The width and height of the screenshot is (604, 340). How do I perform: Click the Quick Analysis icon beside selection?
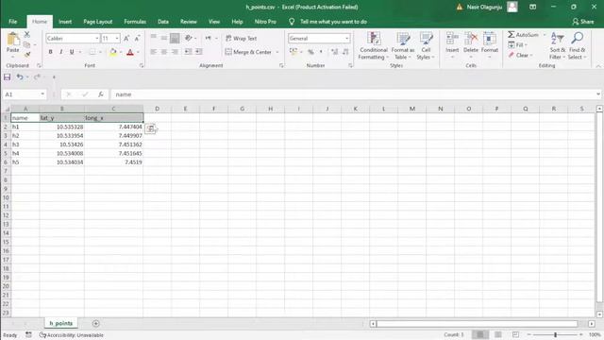[151, 128]
